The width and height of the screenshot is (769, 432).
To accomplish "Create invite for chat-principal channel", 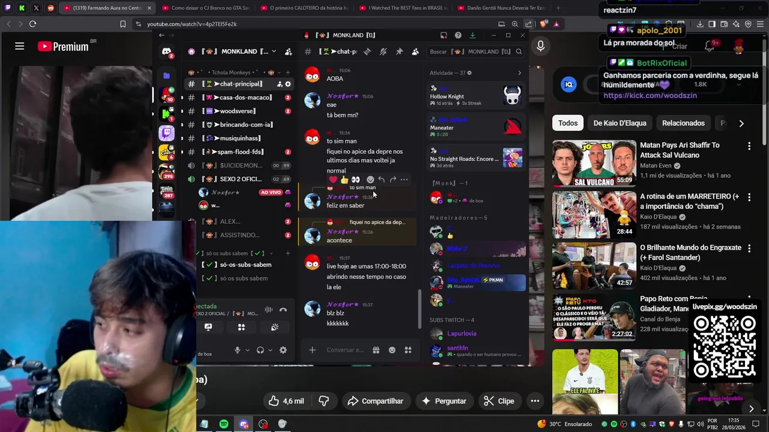I will tap(279, 84).
